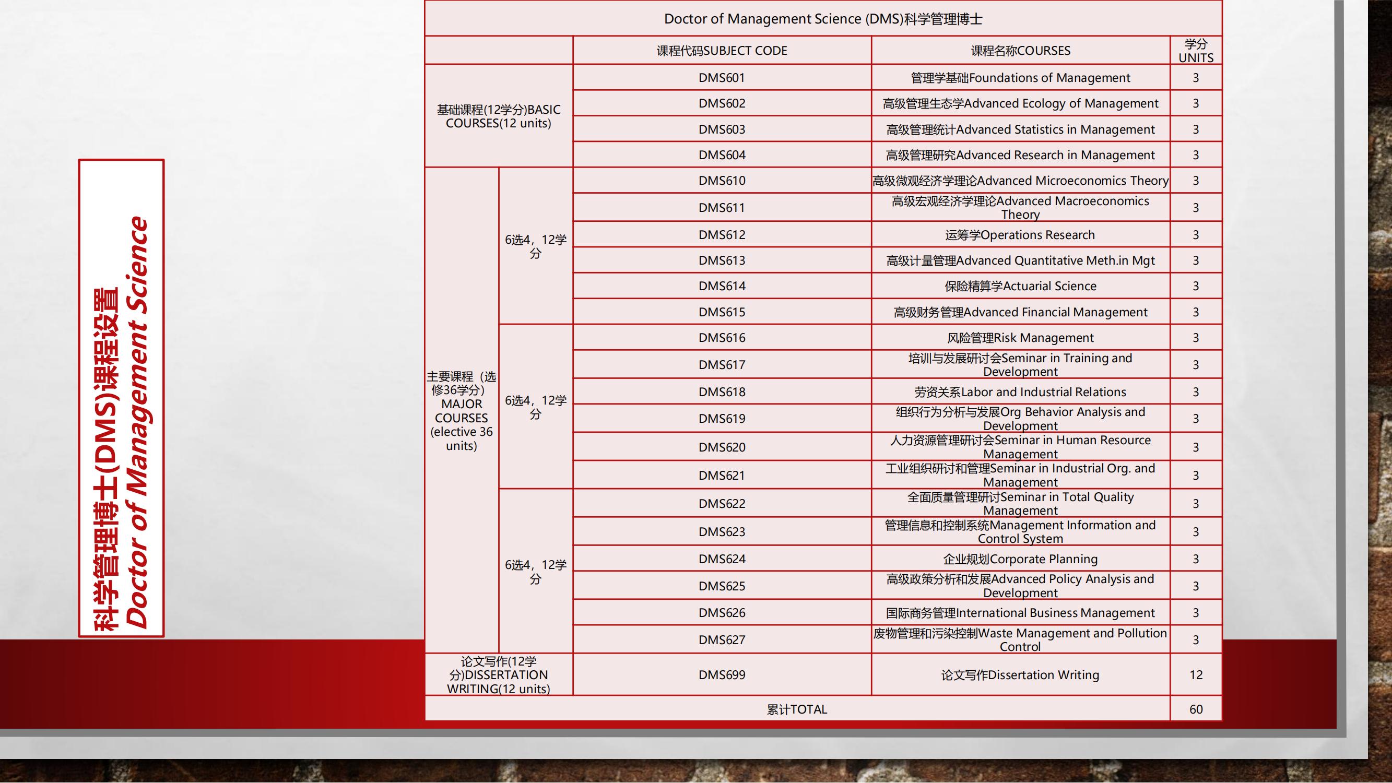Select the DMS627 code cell
Image resolution: width=1392 pixels, height=783 pixels.
[x=722, y=639]
